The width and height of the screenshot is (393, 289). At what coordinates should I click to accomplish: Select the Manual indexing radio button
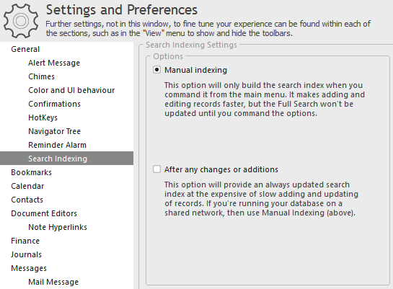156,70
